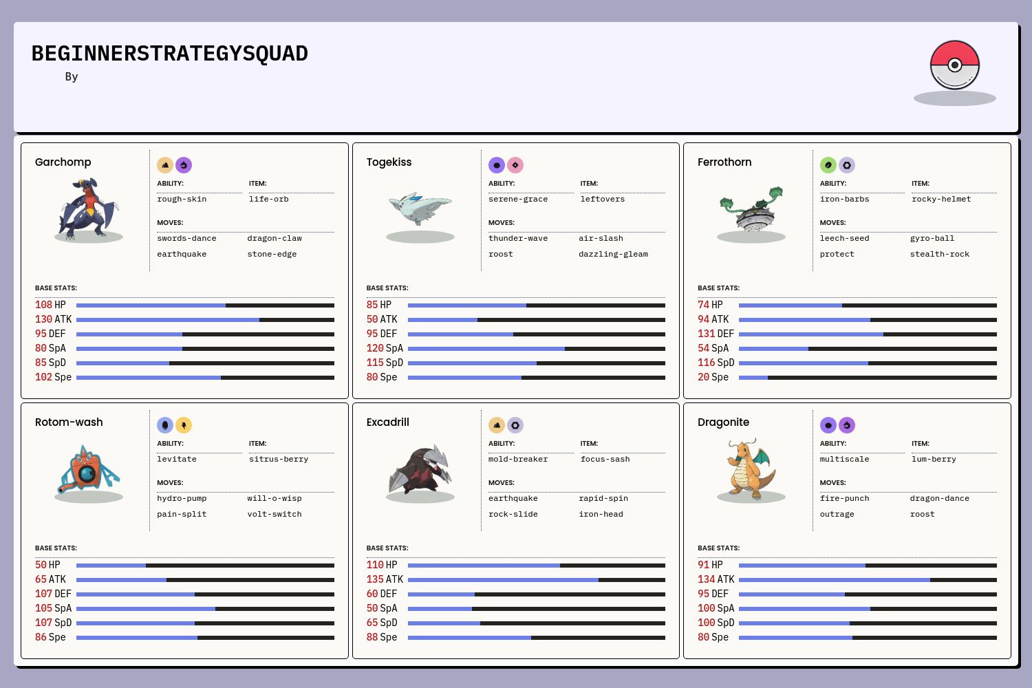Click the swords-dance move of Garchomp
1032x688 pixels.
click(186, 238)
